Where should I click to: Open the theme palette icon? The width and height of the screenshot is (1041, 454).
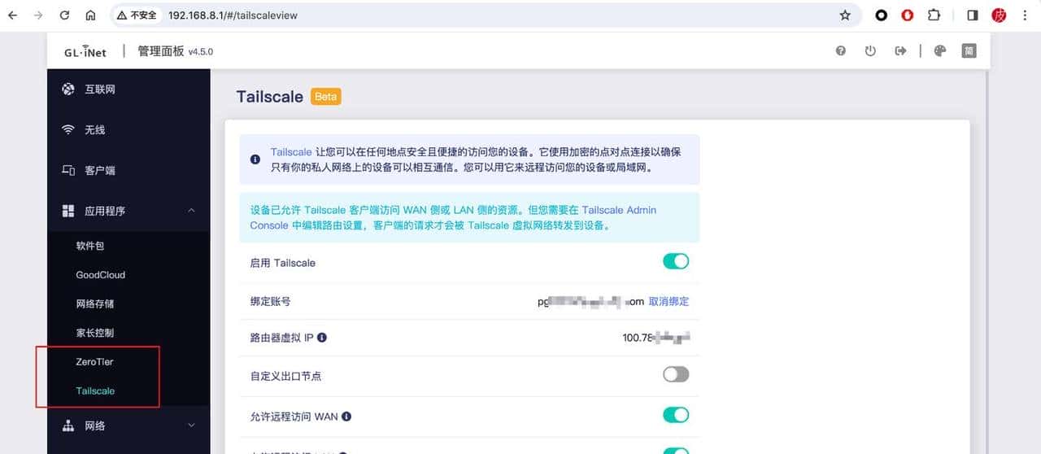(940, 50)
